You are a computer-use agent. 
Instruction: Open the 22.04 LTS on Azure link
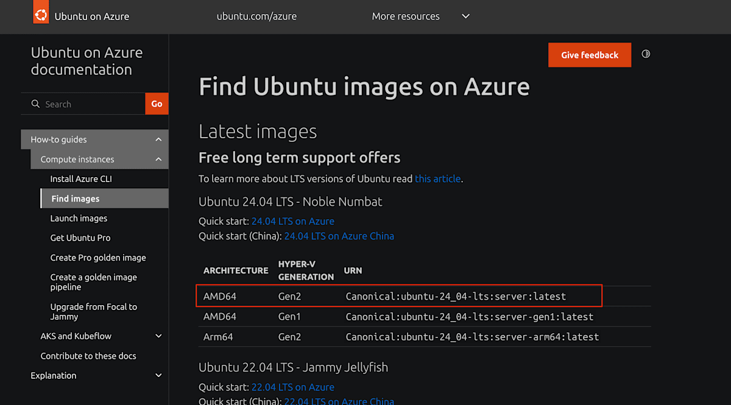pyautogui.click(x=293, y=387)
